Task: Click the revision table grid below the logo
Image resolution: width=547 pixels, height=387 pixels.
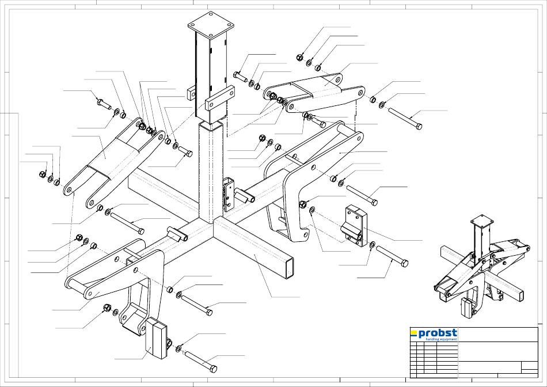Action: (x=434, y=360)
